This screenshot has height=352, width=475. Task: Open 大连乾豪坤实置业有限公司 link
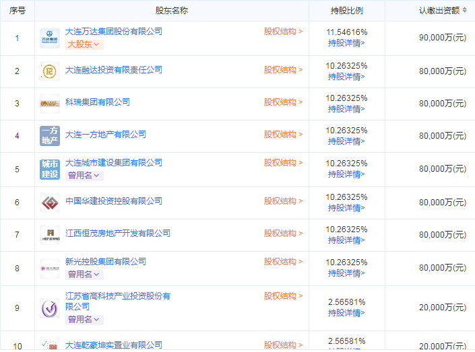pyautogui.click(x=114, y=345)
